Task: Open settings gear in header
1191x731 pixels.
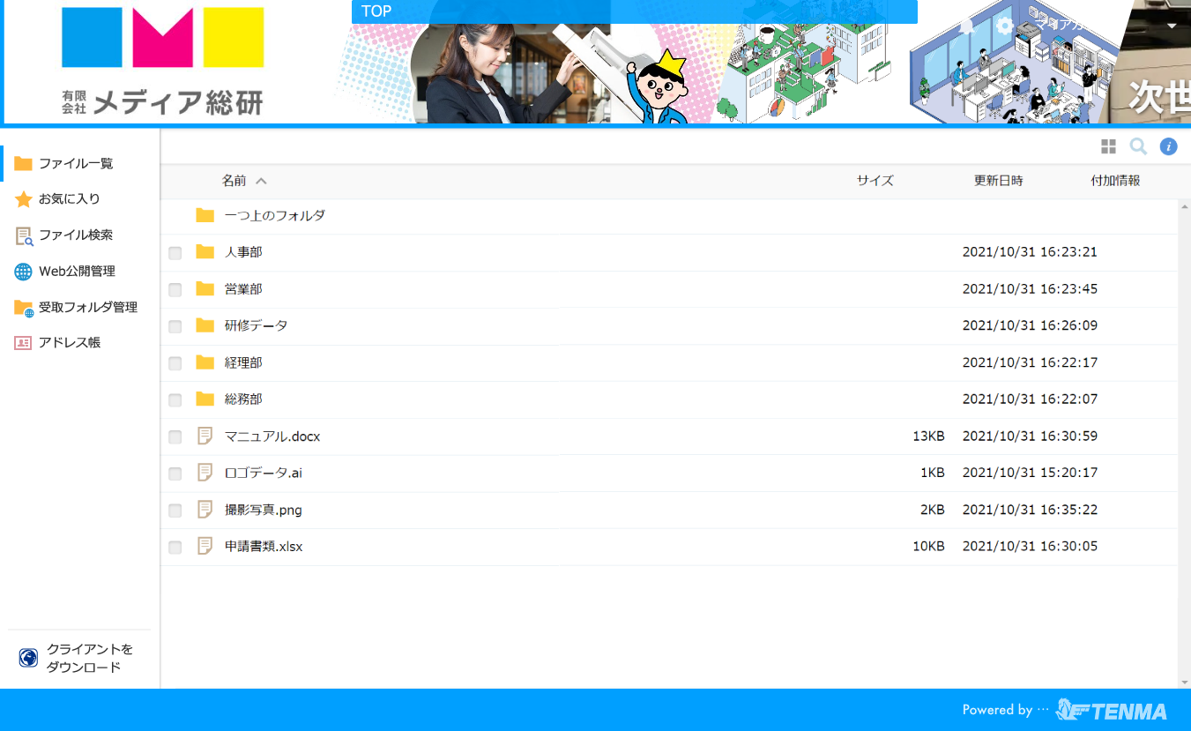Action: tap(1005, 26)
